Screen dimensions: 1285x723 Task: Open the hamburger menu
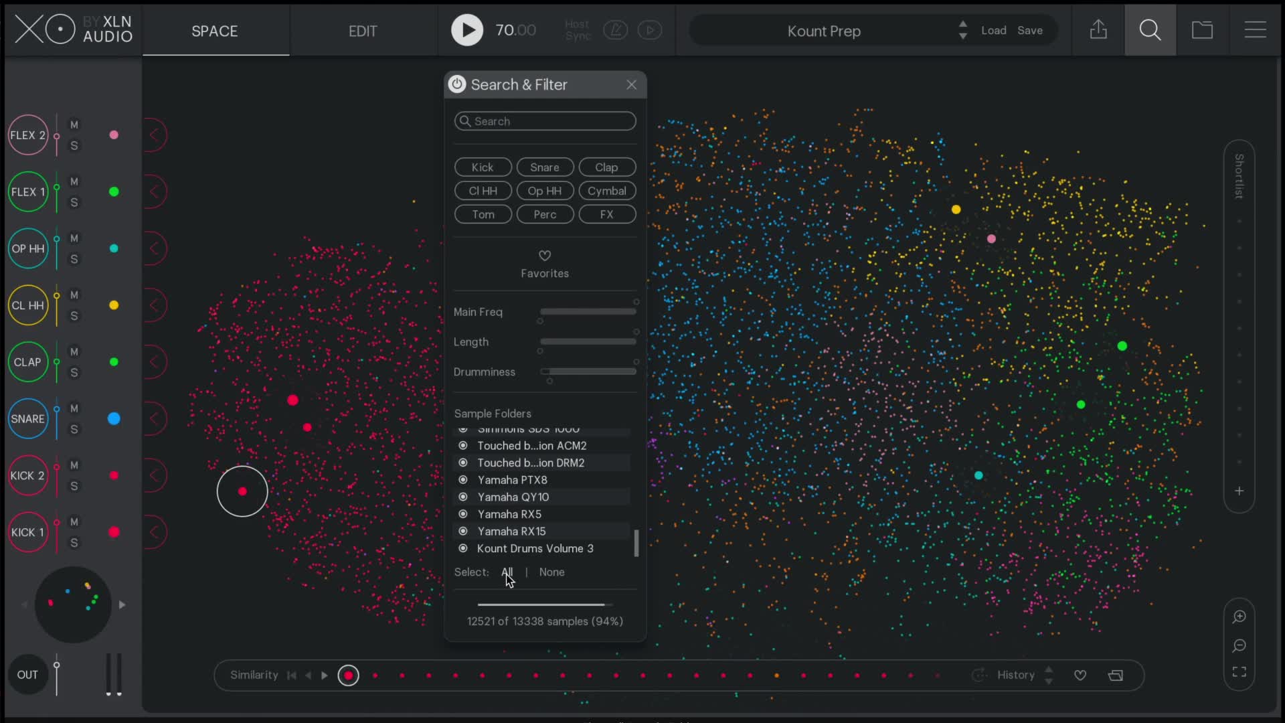pos(1255,29)
